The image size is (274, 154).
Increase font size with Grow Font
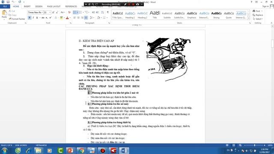tap(53, 12)
